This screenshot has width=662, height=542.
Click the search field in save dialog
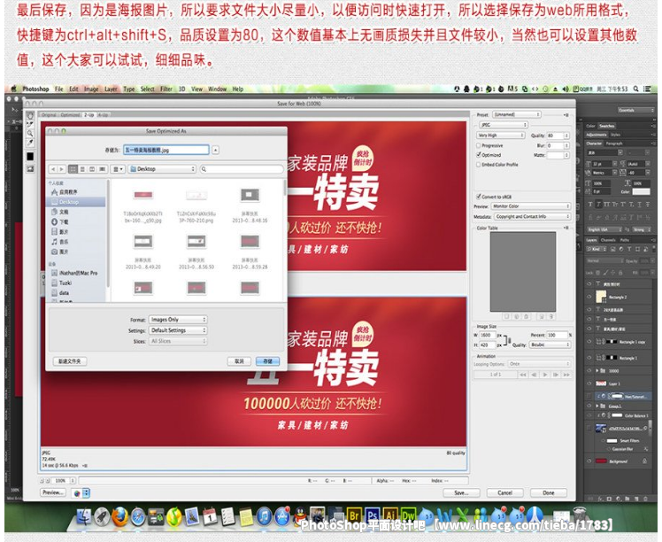tap(242, 169)
